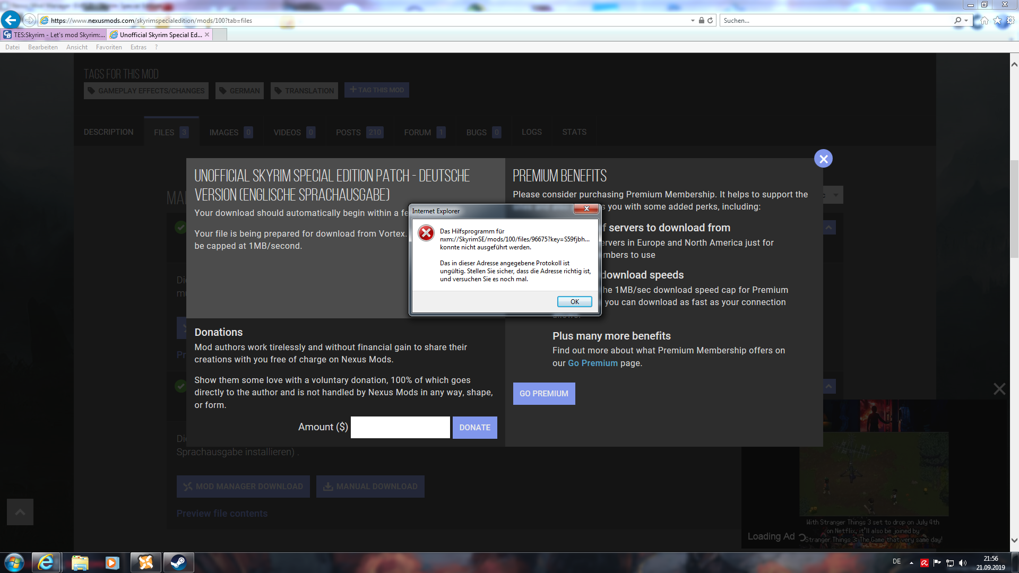Expand the address bar URL dropdown
The image size is (1019, 573).
[x=693, y=21]
